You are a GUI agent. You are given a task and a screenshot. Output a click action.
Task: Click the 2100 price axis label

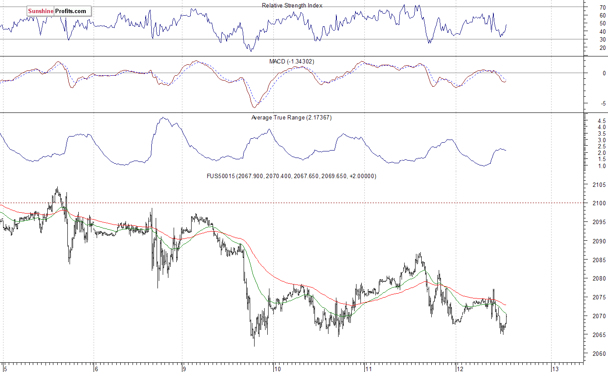pyautogui.click(x=600, y=204)
